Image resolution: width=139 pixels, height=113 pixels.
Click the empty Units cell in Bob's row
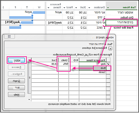(x=63, y=68)
